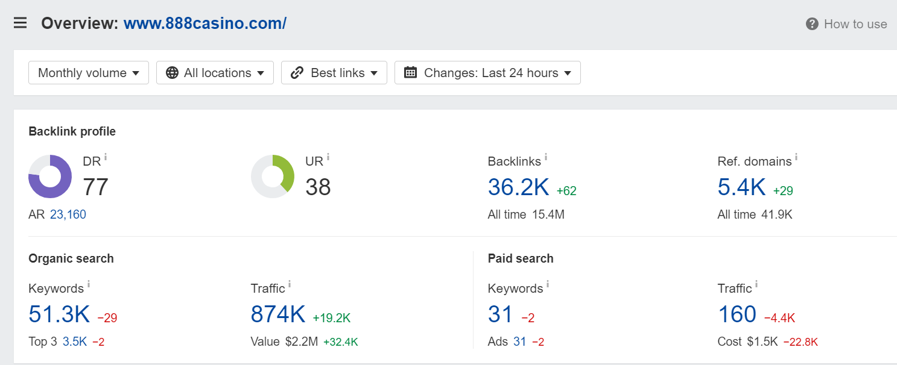The image size is (897, 365).
Task: Click the Paid search heading
Action: pyautogui.click(x=521, y=258)
